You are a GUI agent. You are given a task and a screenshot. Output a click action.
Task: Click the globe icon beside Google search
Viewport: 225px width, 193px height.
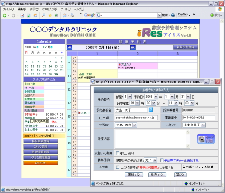173,15
